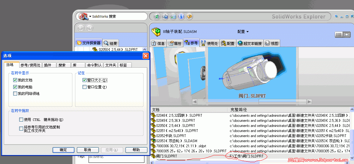Viewport: 354px width, 164px height.
Task: Click the save toolbar icon
Action: [x=165, y=16]
